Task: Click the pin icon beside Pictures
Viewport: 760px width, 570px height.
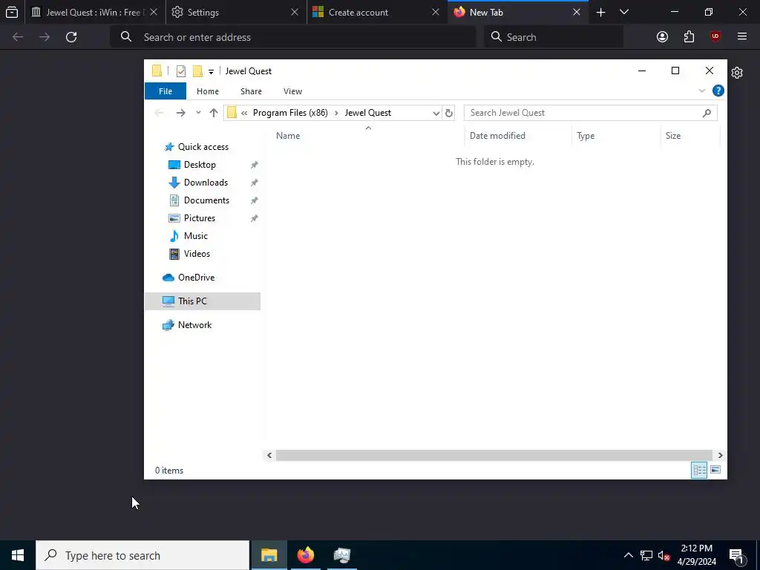Action: 254,218
